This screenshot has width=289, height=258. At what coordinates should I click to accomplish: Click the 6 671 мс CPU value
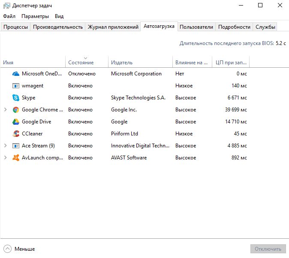point(237,98)
